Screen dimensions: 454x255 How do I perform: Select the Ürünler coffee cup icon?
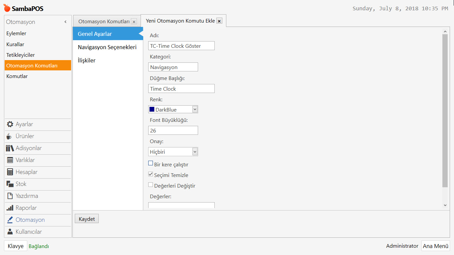(x=10, y=136)
